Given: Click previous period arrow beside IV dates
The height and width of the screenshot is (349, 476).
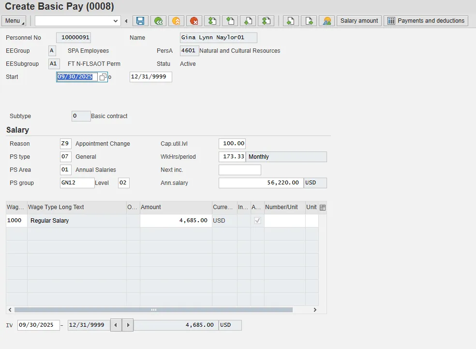Looking at the screenshot, I should pos(116,325).
